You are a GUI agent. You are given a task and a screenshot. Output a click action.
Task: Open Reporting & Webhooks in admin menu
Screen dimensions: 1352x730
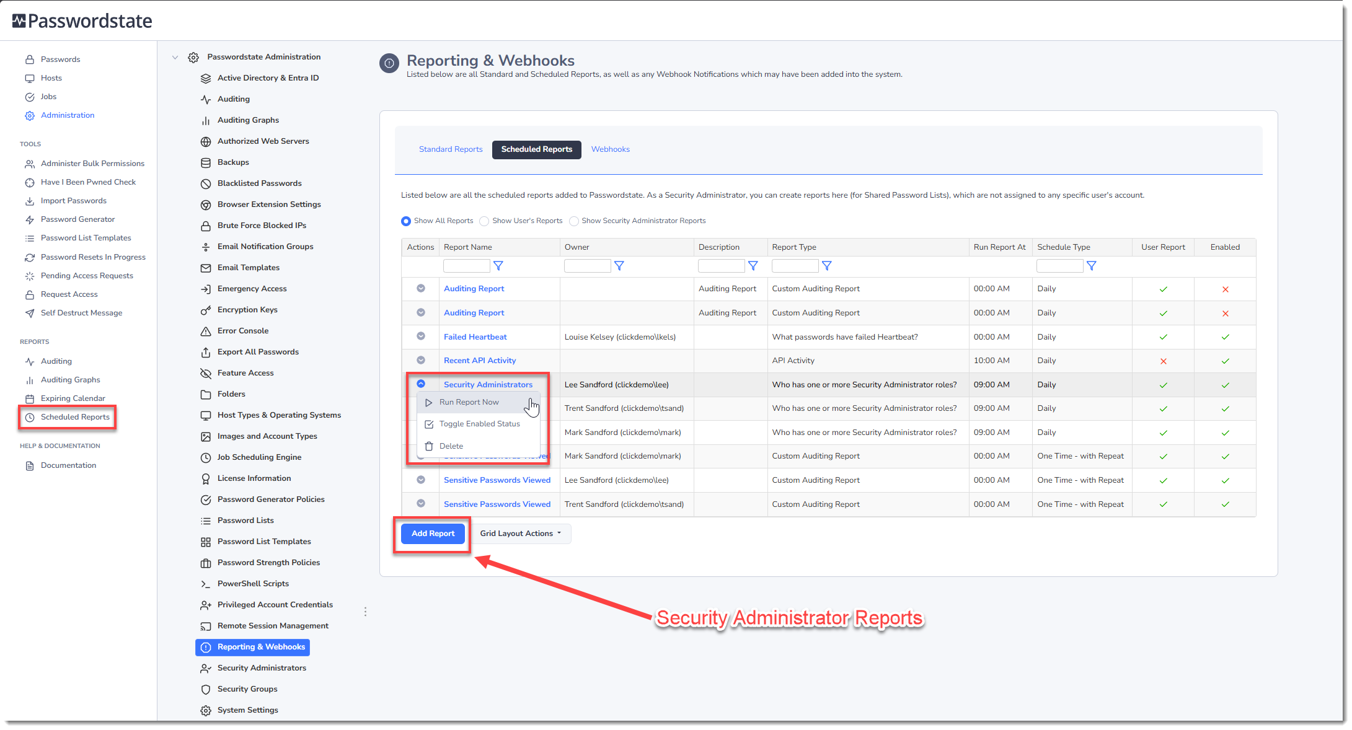point(253,647)
